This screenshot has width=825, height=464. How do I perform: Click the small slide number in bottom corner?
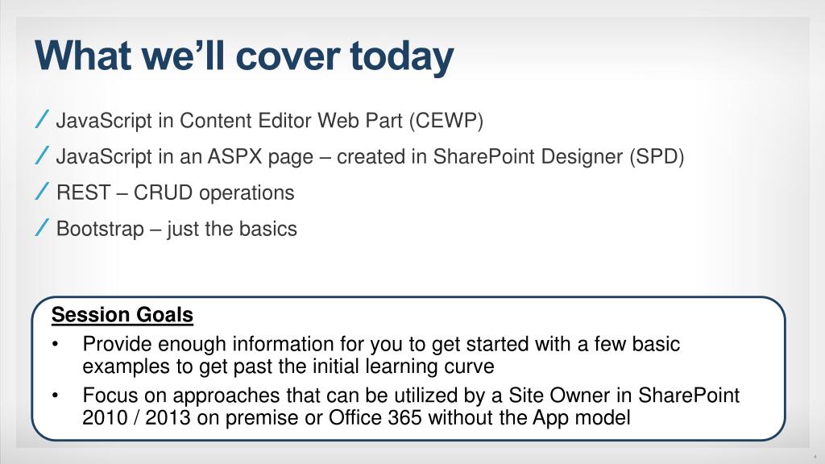click(815, 457)
